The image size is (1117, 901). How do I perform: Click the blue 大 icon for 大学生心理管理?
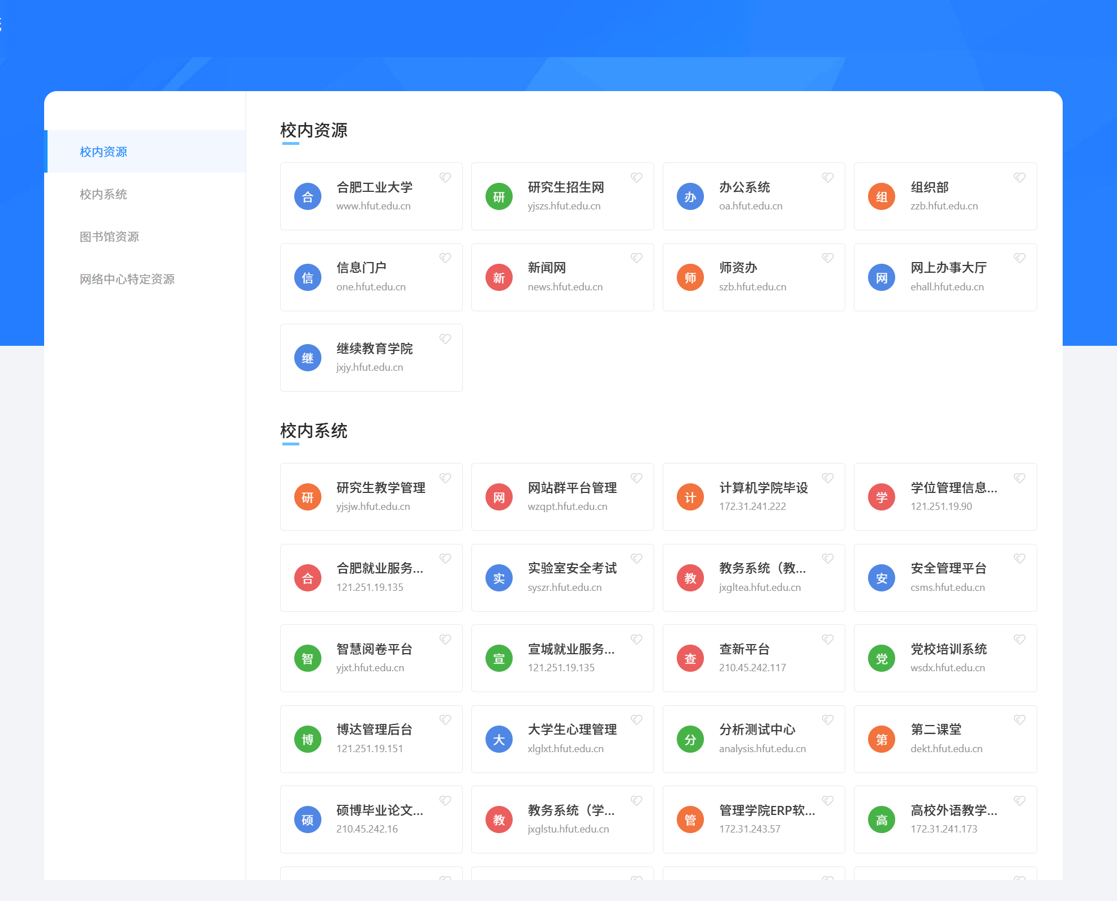[499, 740]
